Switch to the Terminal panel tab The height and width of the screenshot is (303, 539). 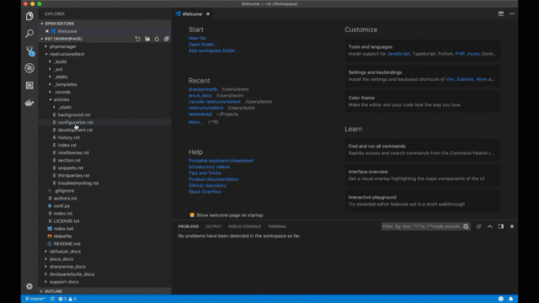pyautogui.click(x=277, y=226)
